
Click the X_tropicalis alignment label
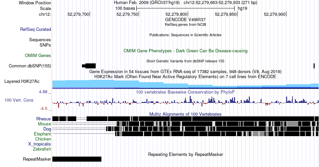[x=40, y=144]
